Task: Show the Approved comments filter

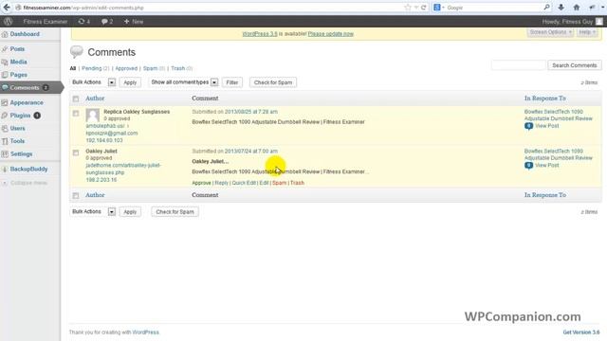Action: tap(126, 68)
